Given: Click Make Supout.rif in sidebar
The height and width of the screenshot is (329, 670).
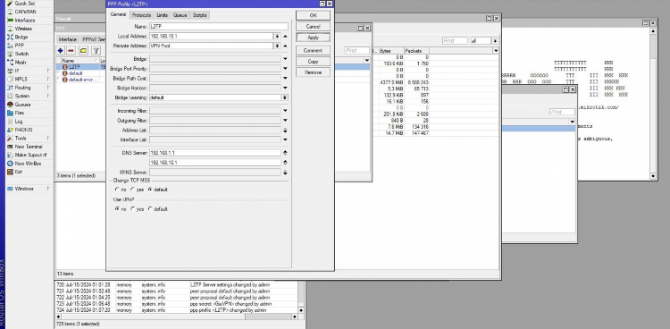Looking at the screenshot, I should [x=30, y=155].
